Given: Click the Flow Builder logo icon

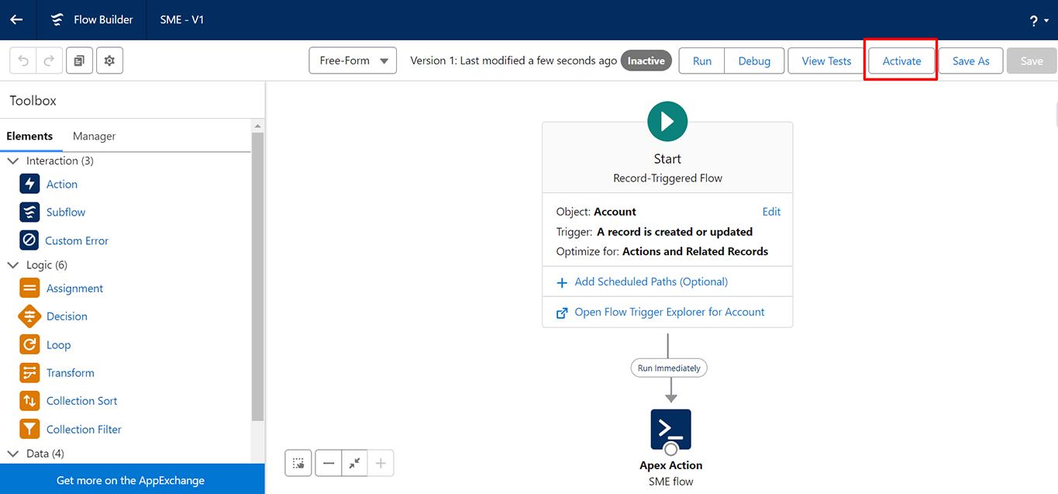Looking at the screenshot, I should pyautogui.click(x=57, y=20).
